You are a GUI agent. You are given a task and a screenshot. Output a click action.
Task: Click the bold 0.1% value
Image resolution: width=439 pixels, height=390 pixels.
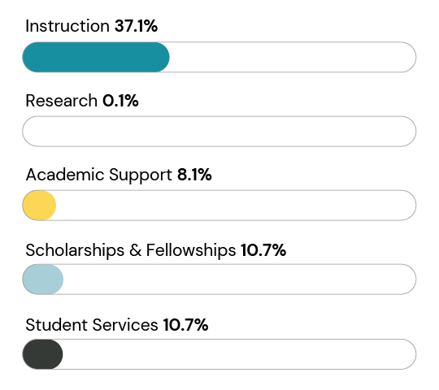(120, 101)
